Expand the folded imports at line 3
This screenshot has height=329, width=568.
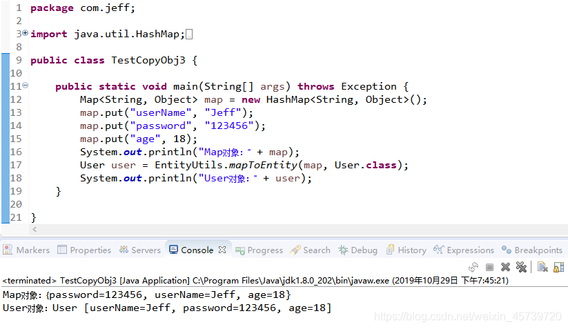coord(26,33)
